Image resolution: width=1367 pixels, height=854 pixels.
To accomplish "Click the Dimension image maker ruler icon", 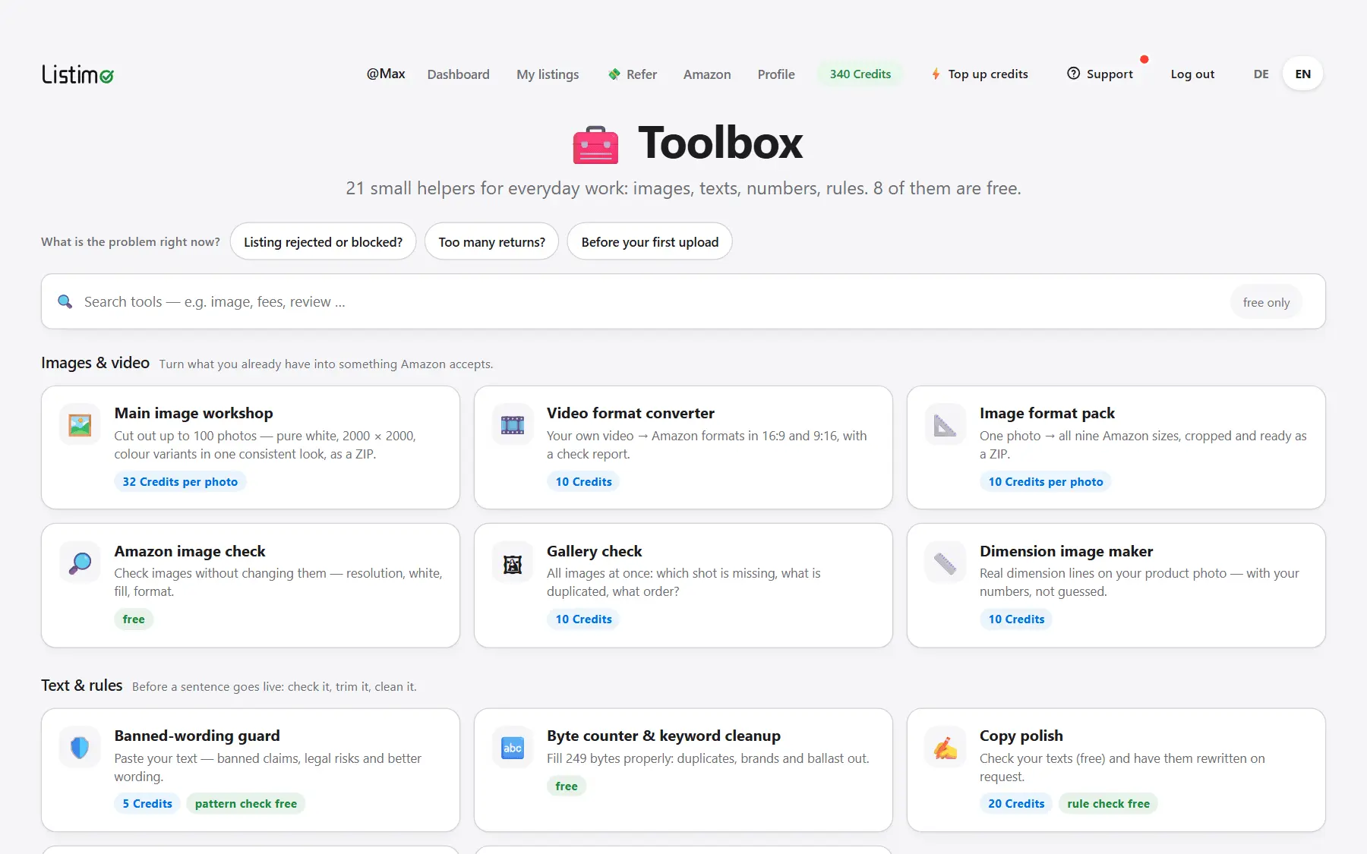I will tap(945, 563).
